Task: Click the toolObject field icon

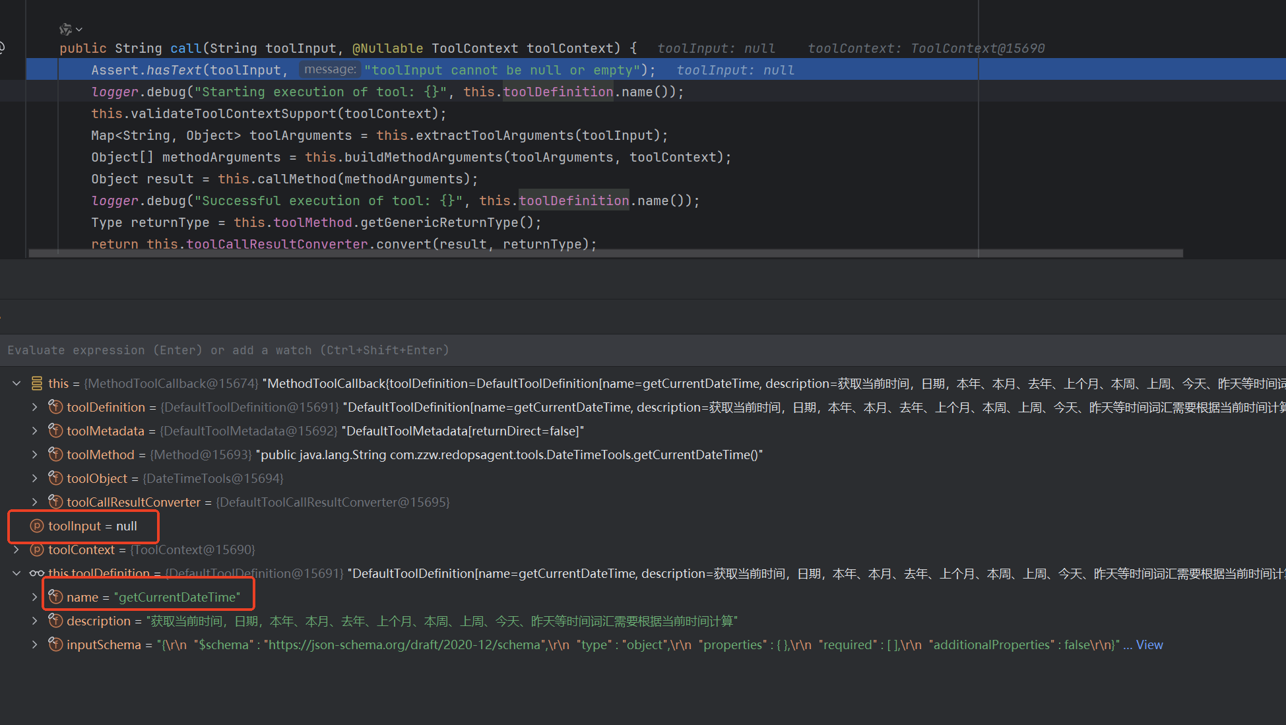Action: (x=56, y=478)
